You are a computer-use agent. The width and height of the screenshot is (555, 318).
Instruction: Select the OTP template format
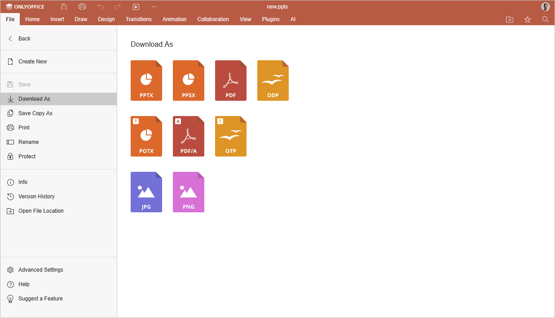tap(230, 136)
